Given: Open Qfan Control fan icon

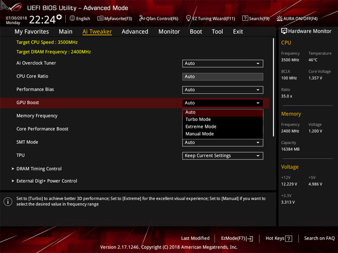Looking at the screenshot, I should click(x=142, y=18).
